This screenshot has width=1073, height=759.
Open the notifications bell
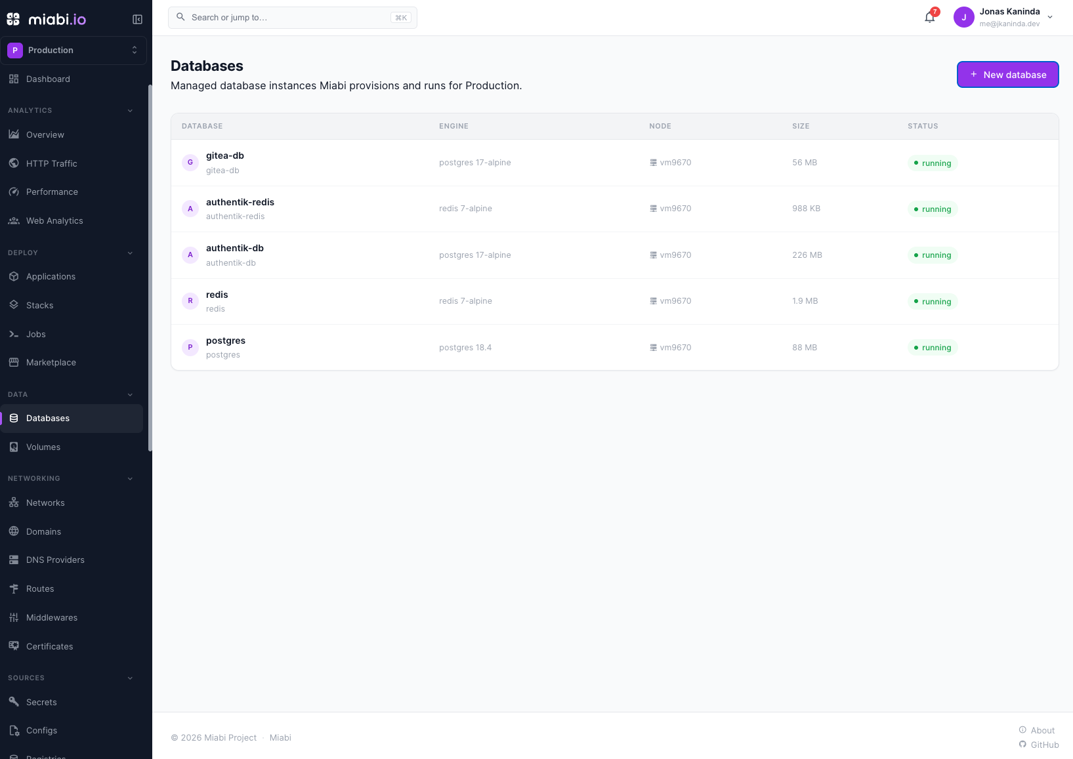(x=930, y=18)
